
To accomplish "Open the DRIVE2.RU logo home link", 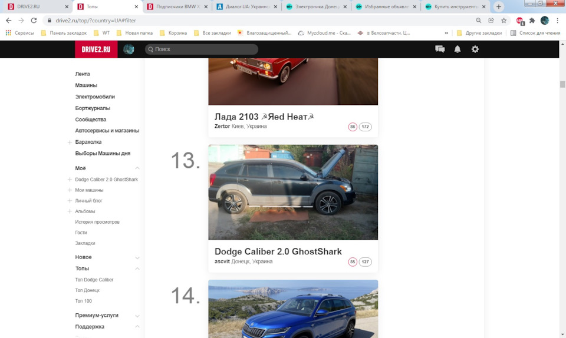I will tap(96, 49).
